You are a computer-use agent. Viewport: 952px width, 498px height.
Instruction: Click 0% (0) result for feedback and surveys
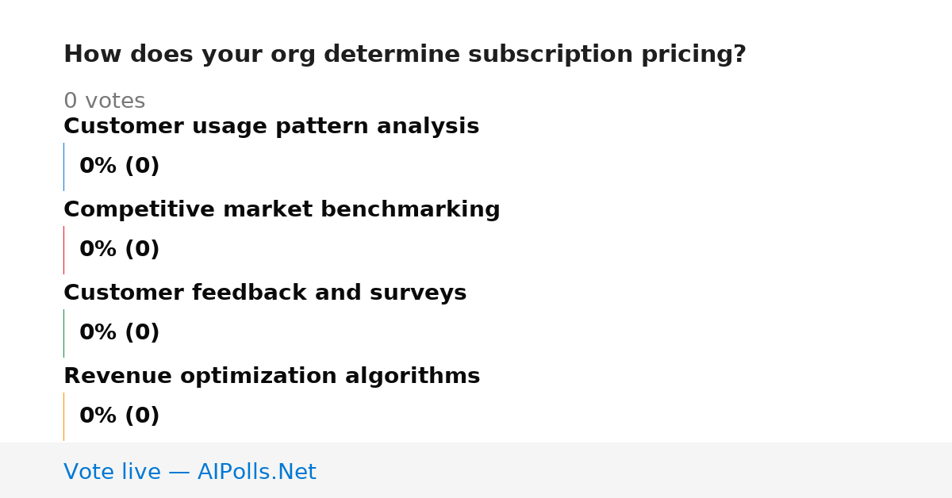pos(119,333)
